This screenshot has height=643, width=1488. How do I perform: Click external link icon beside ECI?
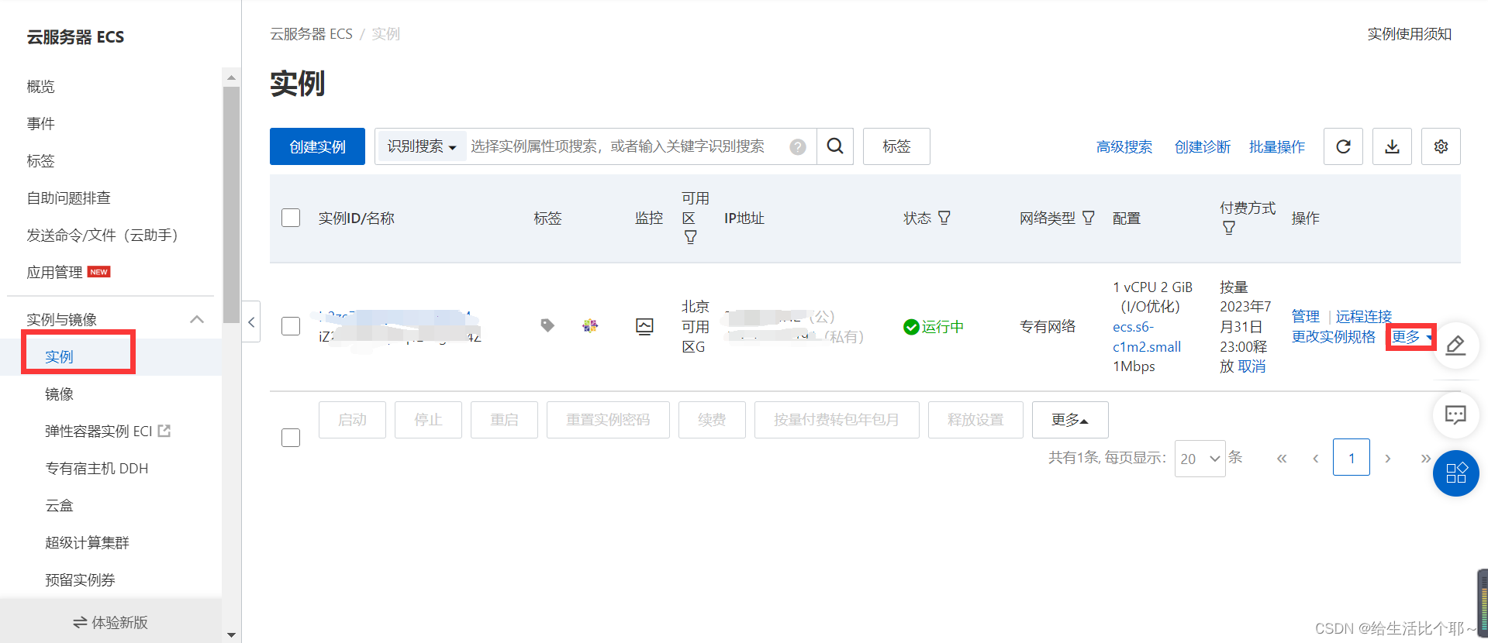tap(164, 431)
